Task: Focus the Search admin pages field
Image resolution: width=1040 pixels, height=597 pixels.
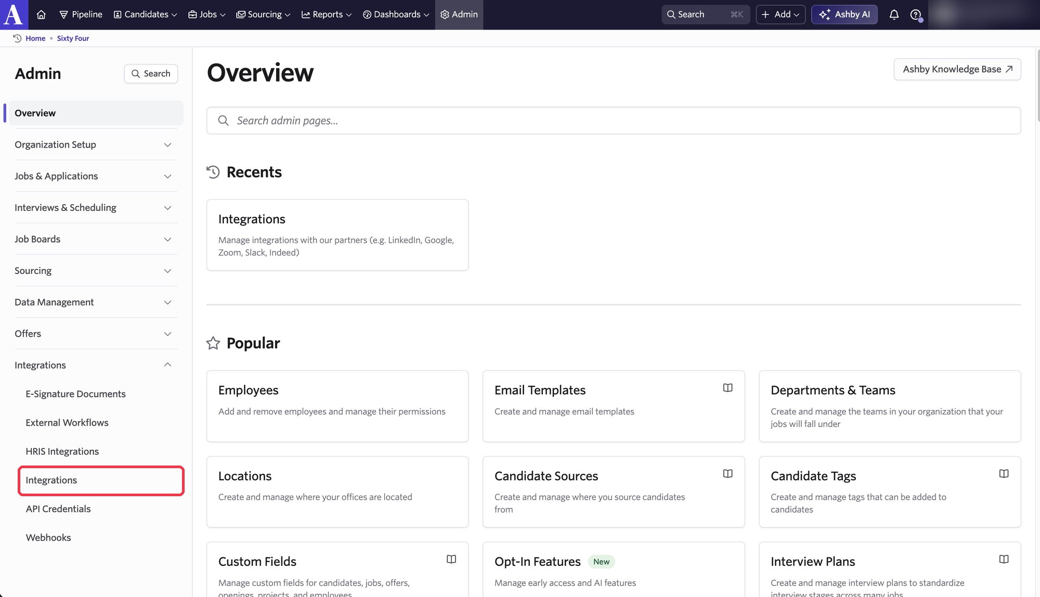Action: pos(614,121)
